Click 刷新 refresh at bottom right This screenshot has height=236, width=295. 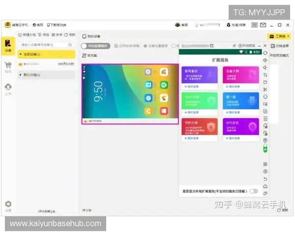[x=283, y=210]
